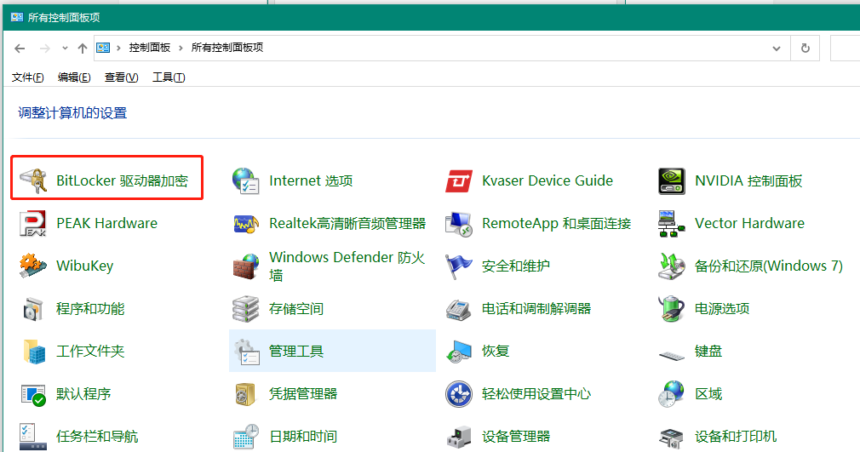Open the 工作文件夹 folder icon
The image size is (860, 452).
point(33,351)
